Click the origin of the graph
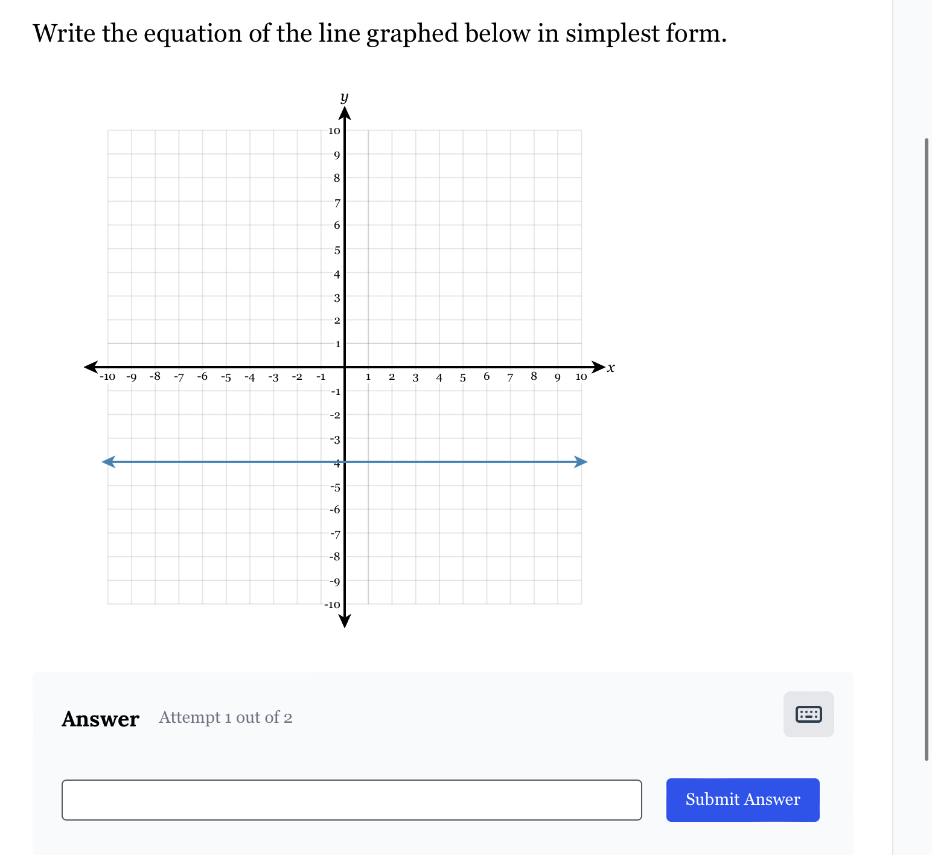Viewport: 932px width, 855px height. click(345, 367)
